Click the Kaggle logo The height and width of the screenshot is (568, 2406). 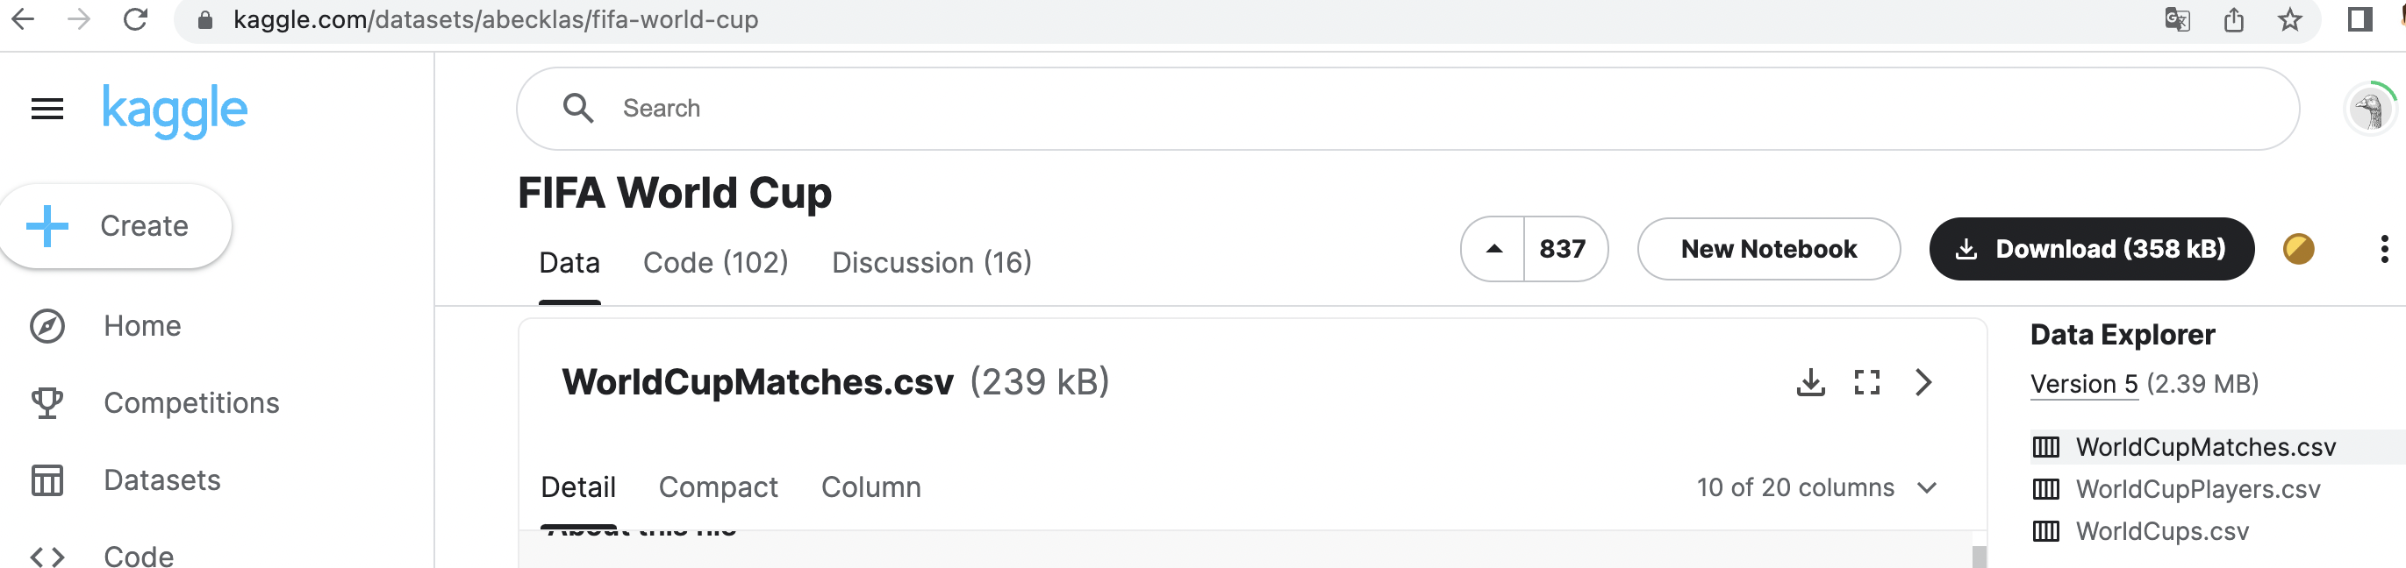point(175,111)
